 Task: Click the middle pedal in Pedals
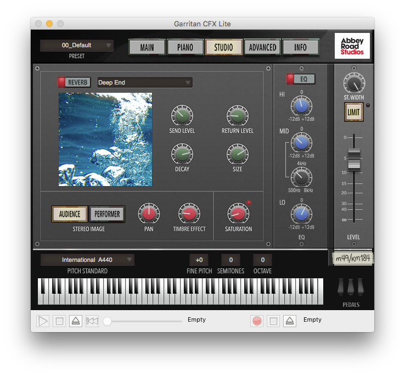tap(351, 287)
